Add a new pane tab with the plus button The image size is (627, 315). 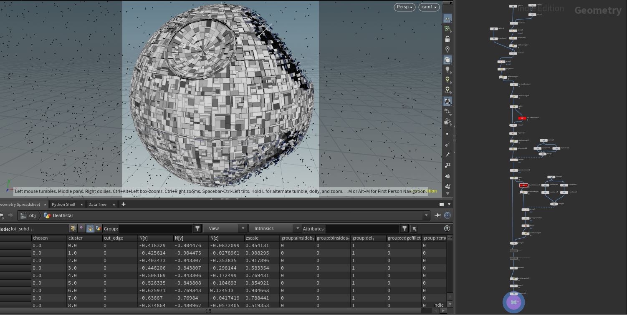click(123, 204)
